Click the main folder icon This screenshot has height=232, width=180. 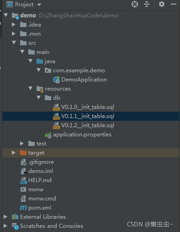click(32, 52)
